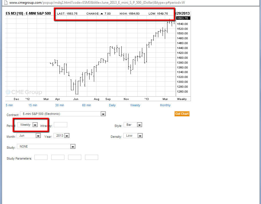261x204 pixels.
Task: Switch chart to 5 min interval
Action: tap(9, 105)
